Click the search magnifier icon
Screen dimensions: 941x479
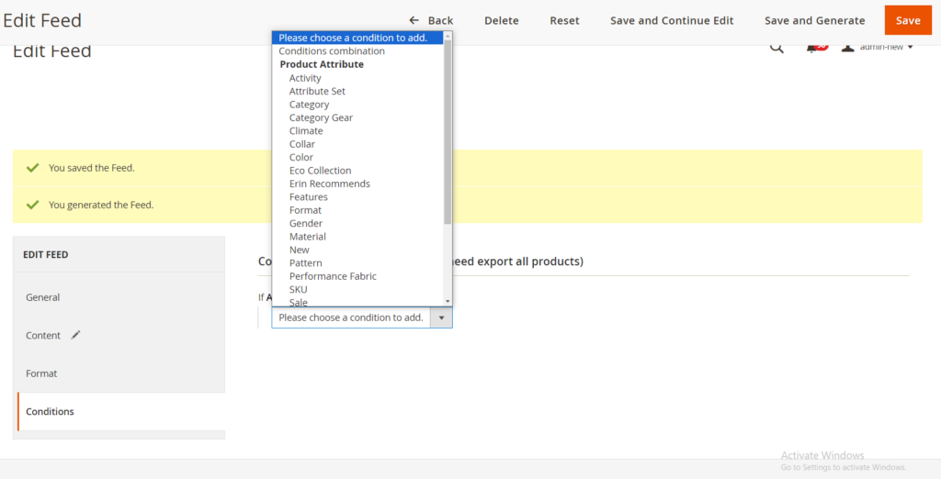(777, 48)
